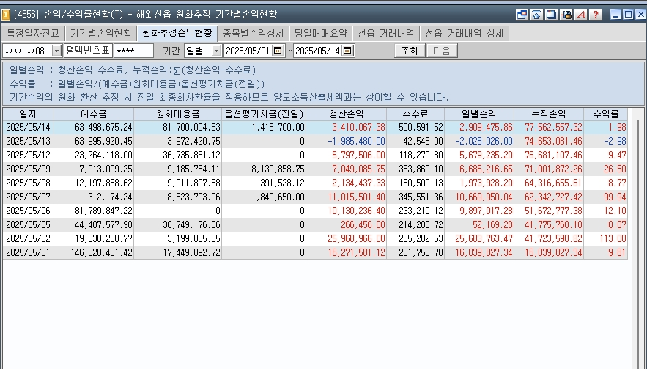This screenshot has width=647, height=369.
Task: Click the 옵션평가차금(전일) column header
Action: [264, 114]
